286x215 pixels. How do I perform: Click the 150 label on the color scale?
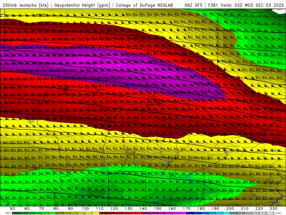click(x=158, y=209)
